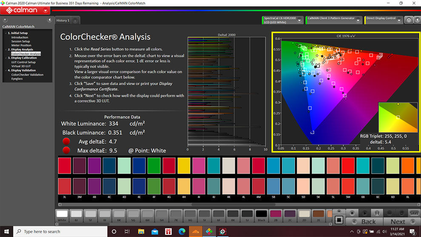Click the White Luminance value 334
421x237 pixels.
(x=114, y=123)
